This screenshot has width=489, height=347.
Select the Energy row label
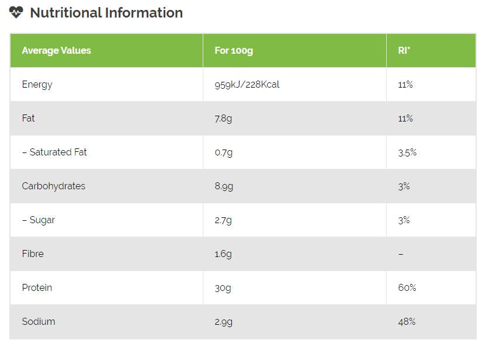(x=37, y=84)
